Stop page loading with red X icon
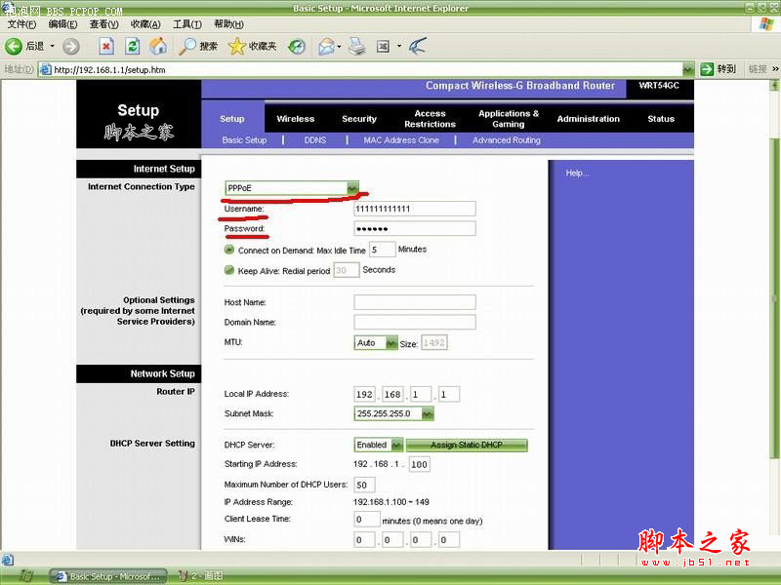781x585 pixels. click(106, 47)
